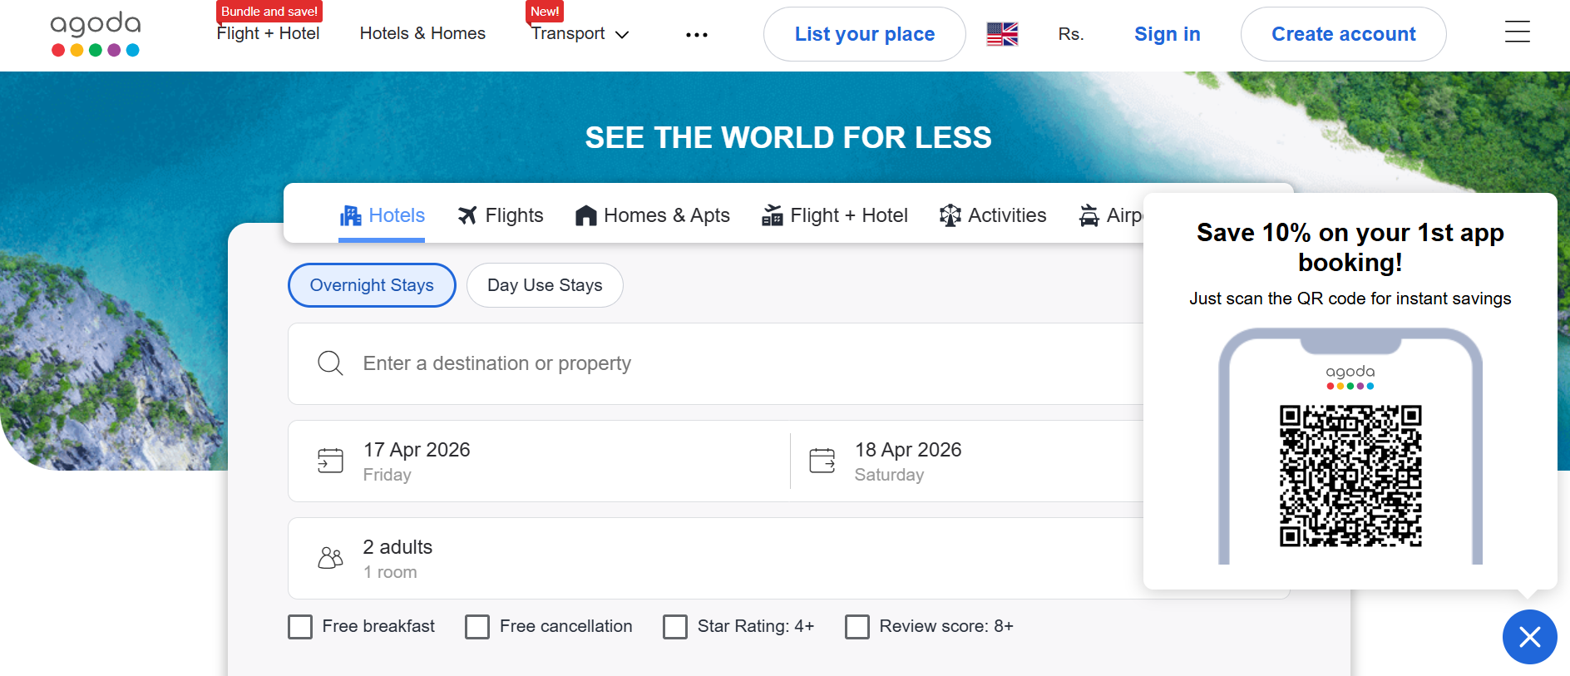Switch to the Flights tab
Screen dimensions: 1570x676
[x=501, y=215]
